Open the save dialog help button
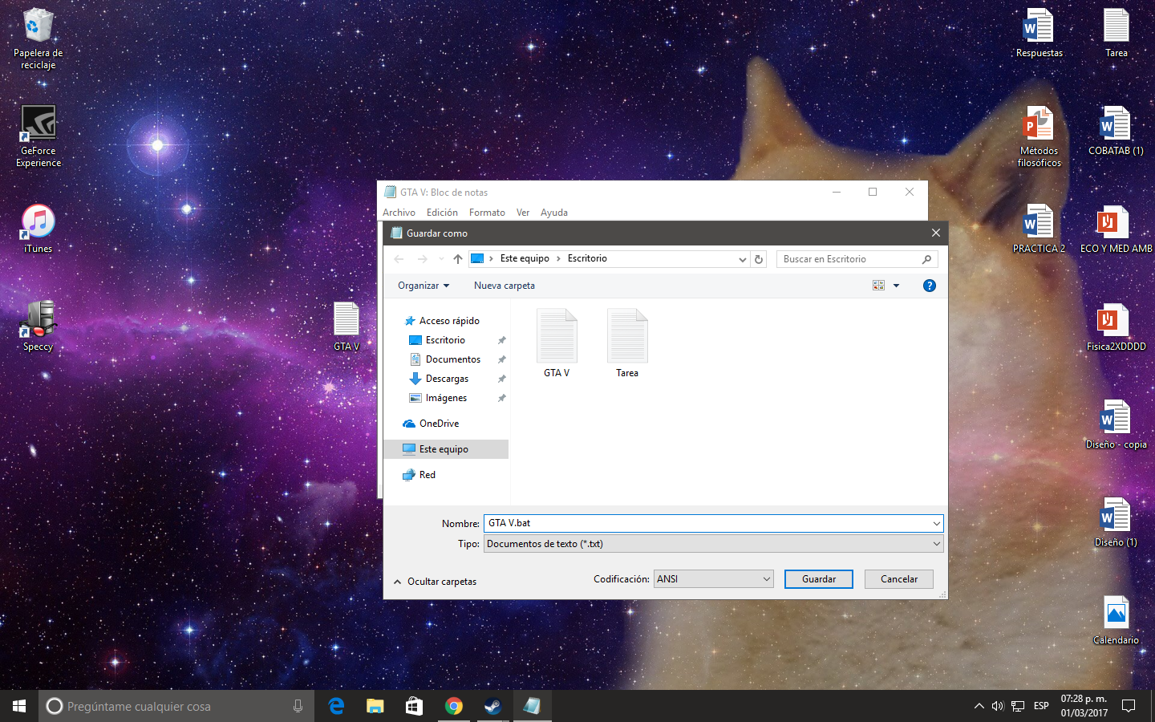Screen dimensions: 1155x722 pos(930,286)
